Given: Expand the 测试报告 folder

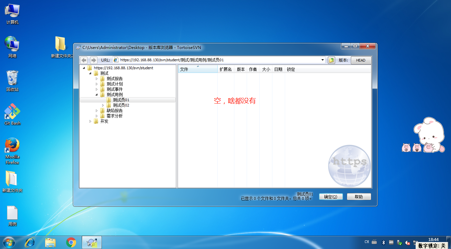Looking at the screenshot, I should (97, 79).
